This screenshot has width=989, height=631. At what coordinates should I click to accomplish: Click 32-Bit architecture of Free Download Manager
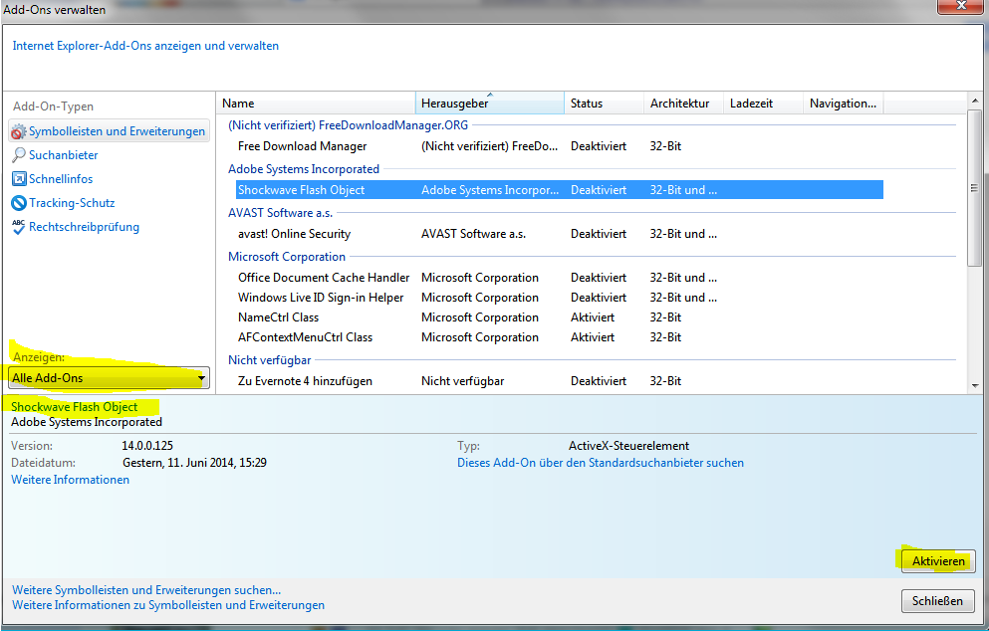pyautogui.click(x=665, y=146)
